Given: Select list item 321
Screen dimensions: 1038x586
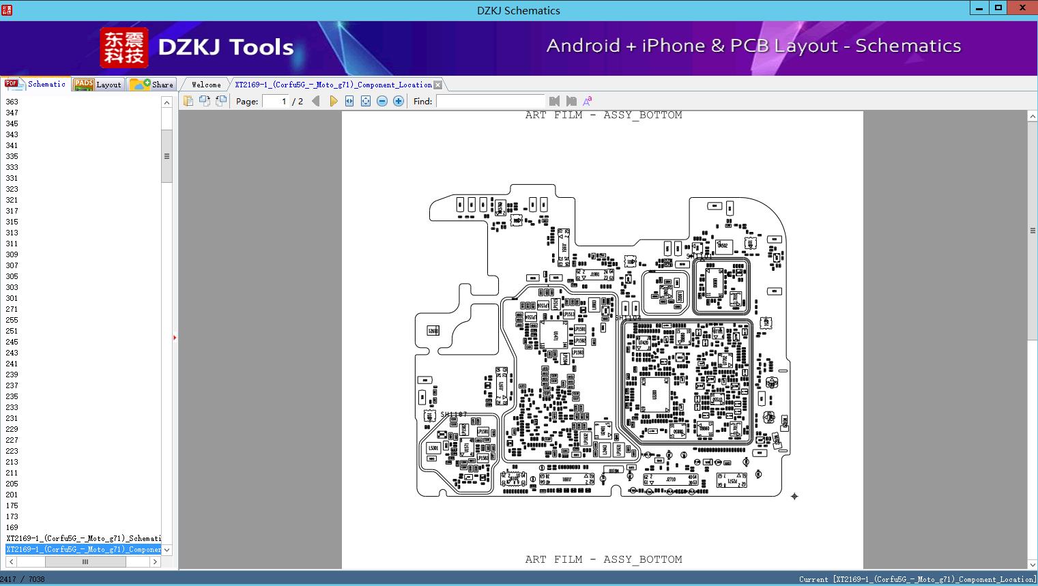Looking at the screenshot, I should pos(12,200).
